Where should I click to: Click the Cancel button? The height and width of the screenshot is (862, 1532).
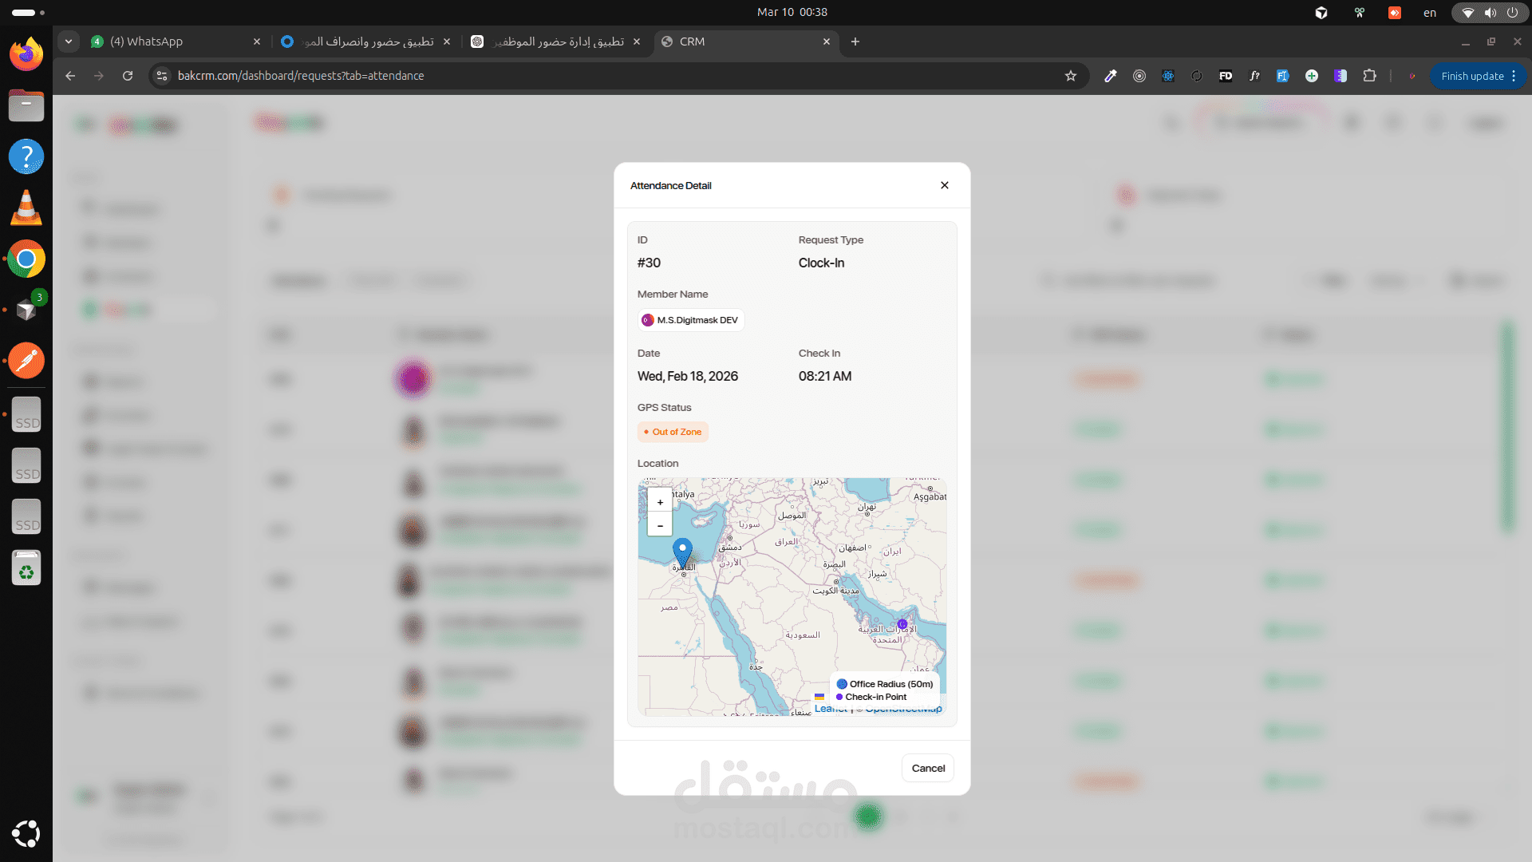pyautogui.click(x=928, y=768)
